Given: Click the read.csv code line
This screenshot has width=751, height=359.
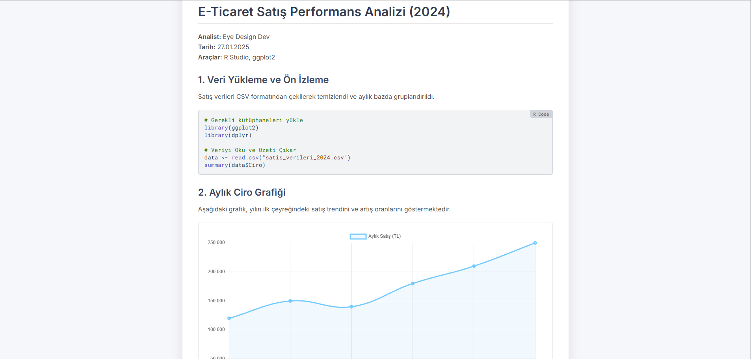Looking at the screenshot, I should pyautogui.click(x=277, y=157).
